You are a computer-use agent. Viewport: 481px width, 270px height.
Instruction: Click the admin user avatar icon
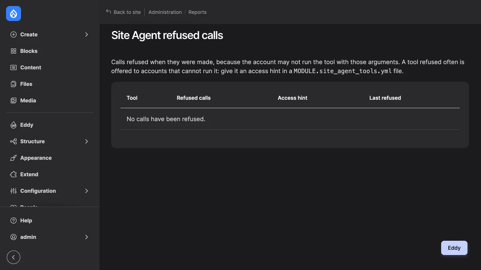click(x=14, y=237)
